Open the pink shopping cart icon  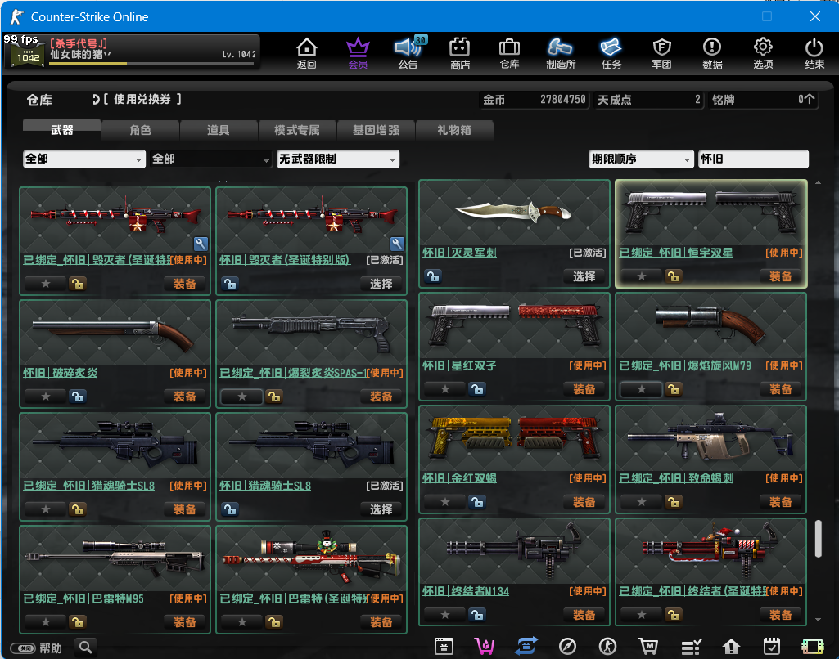tap(485, 647)
